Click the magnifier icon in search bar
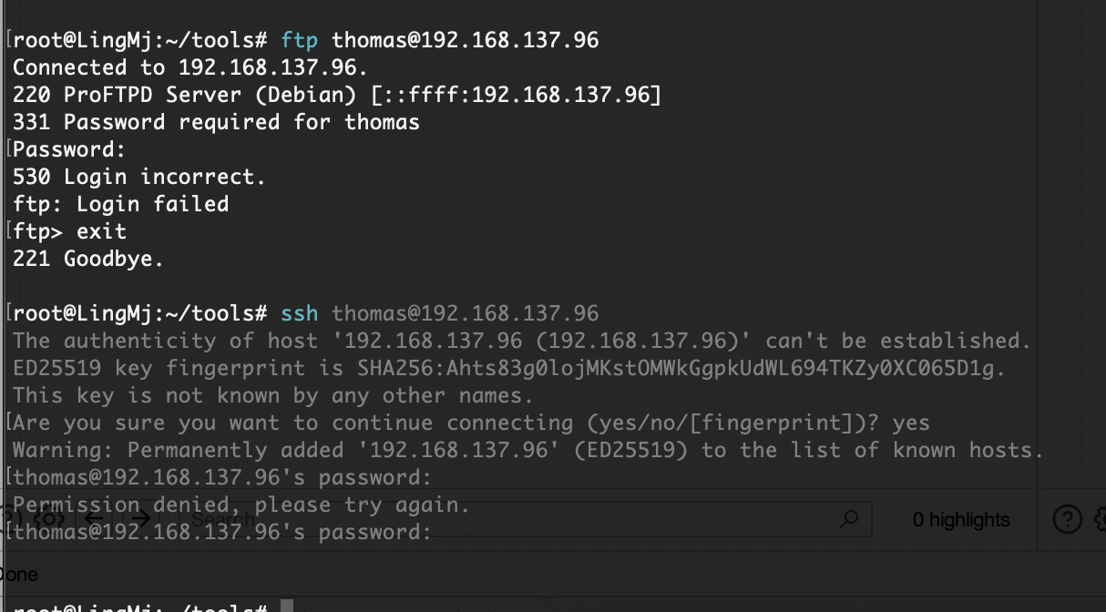The height and width of the screenshot is (612, 1106). coord(849,519)
